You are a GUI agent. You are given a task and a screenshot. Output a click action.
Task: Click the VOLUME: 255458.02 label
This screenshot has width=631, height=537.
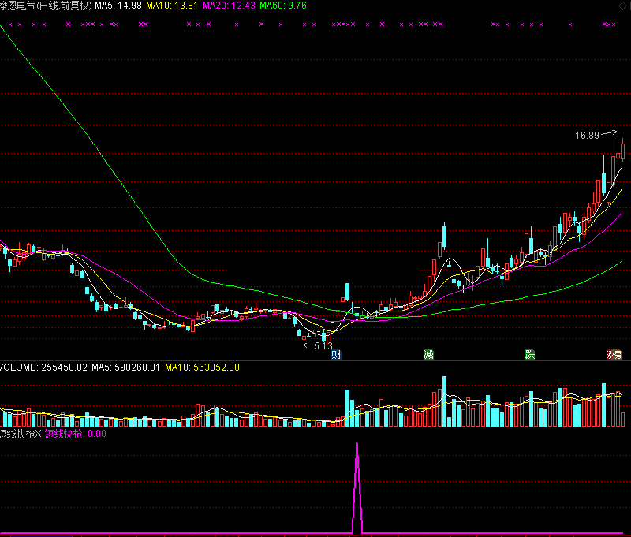(x=43, y=367)
